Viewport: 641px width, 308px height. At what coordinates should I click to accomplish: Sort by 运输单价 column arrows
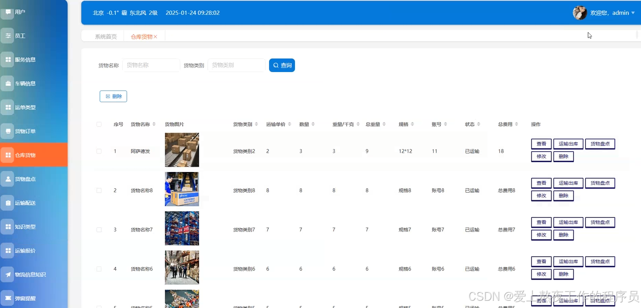click(289, 124)
